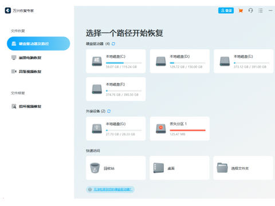This screenshot has width=275, height=206.
Task: Click the 59.07 GB / 119.24 GB text
Action: tap(121, 67)
